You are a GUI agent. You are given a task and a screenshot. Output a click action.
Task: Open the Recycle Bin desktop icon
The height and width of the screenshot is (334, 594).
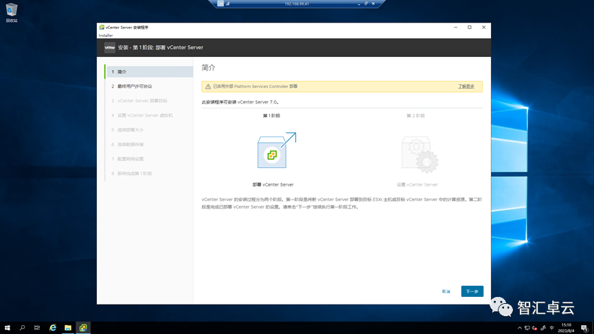pyautogui.click(x=12, y=12)
